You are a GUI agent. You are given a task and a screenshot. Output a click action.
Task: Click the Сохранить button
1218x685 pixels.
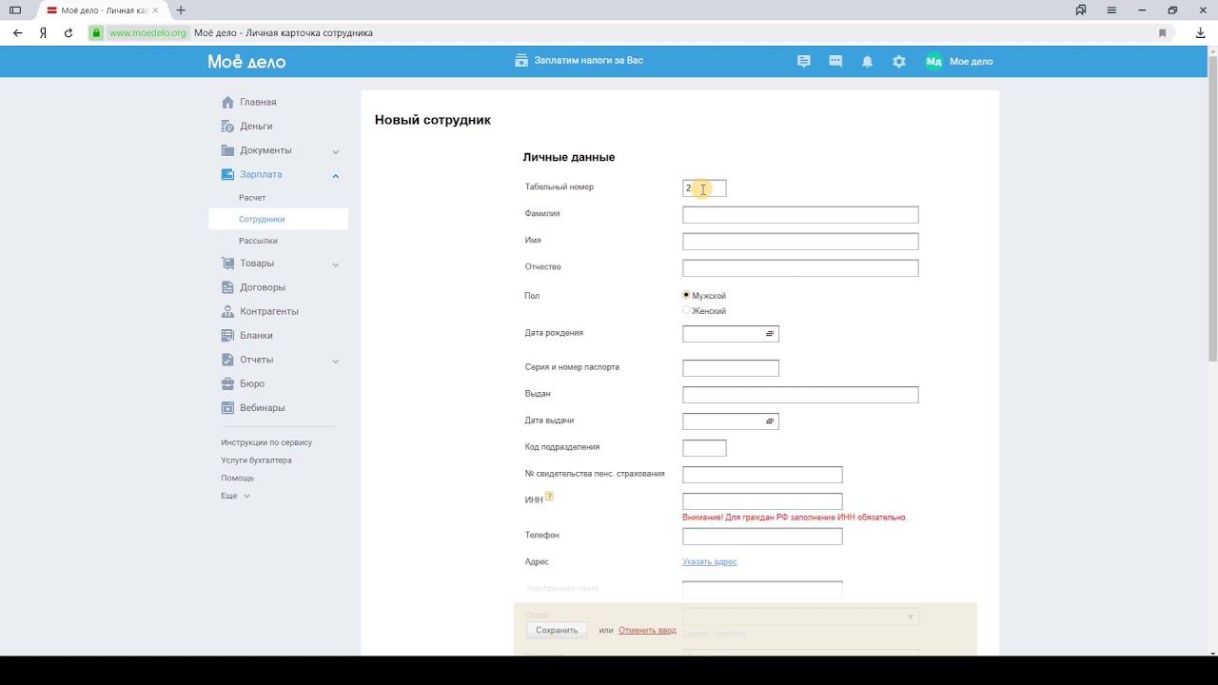557,630
